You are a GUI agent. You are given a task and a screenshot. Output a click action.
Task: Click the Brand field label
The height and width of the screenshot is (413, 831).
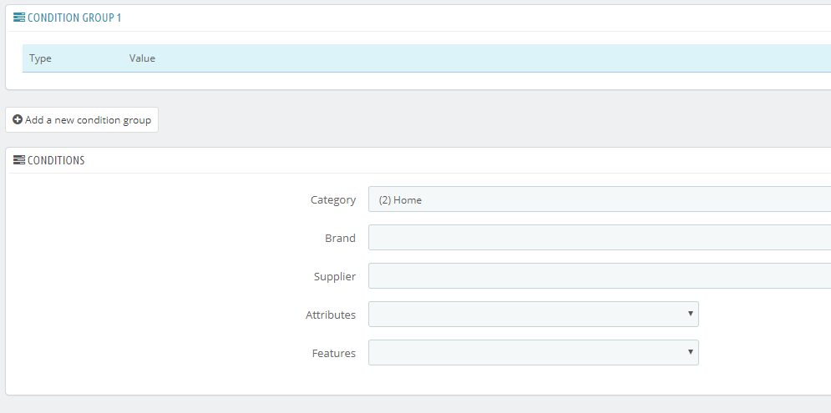coord(340,238)
